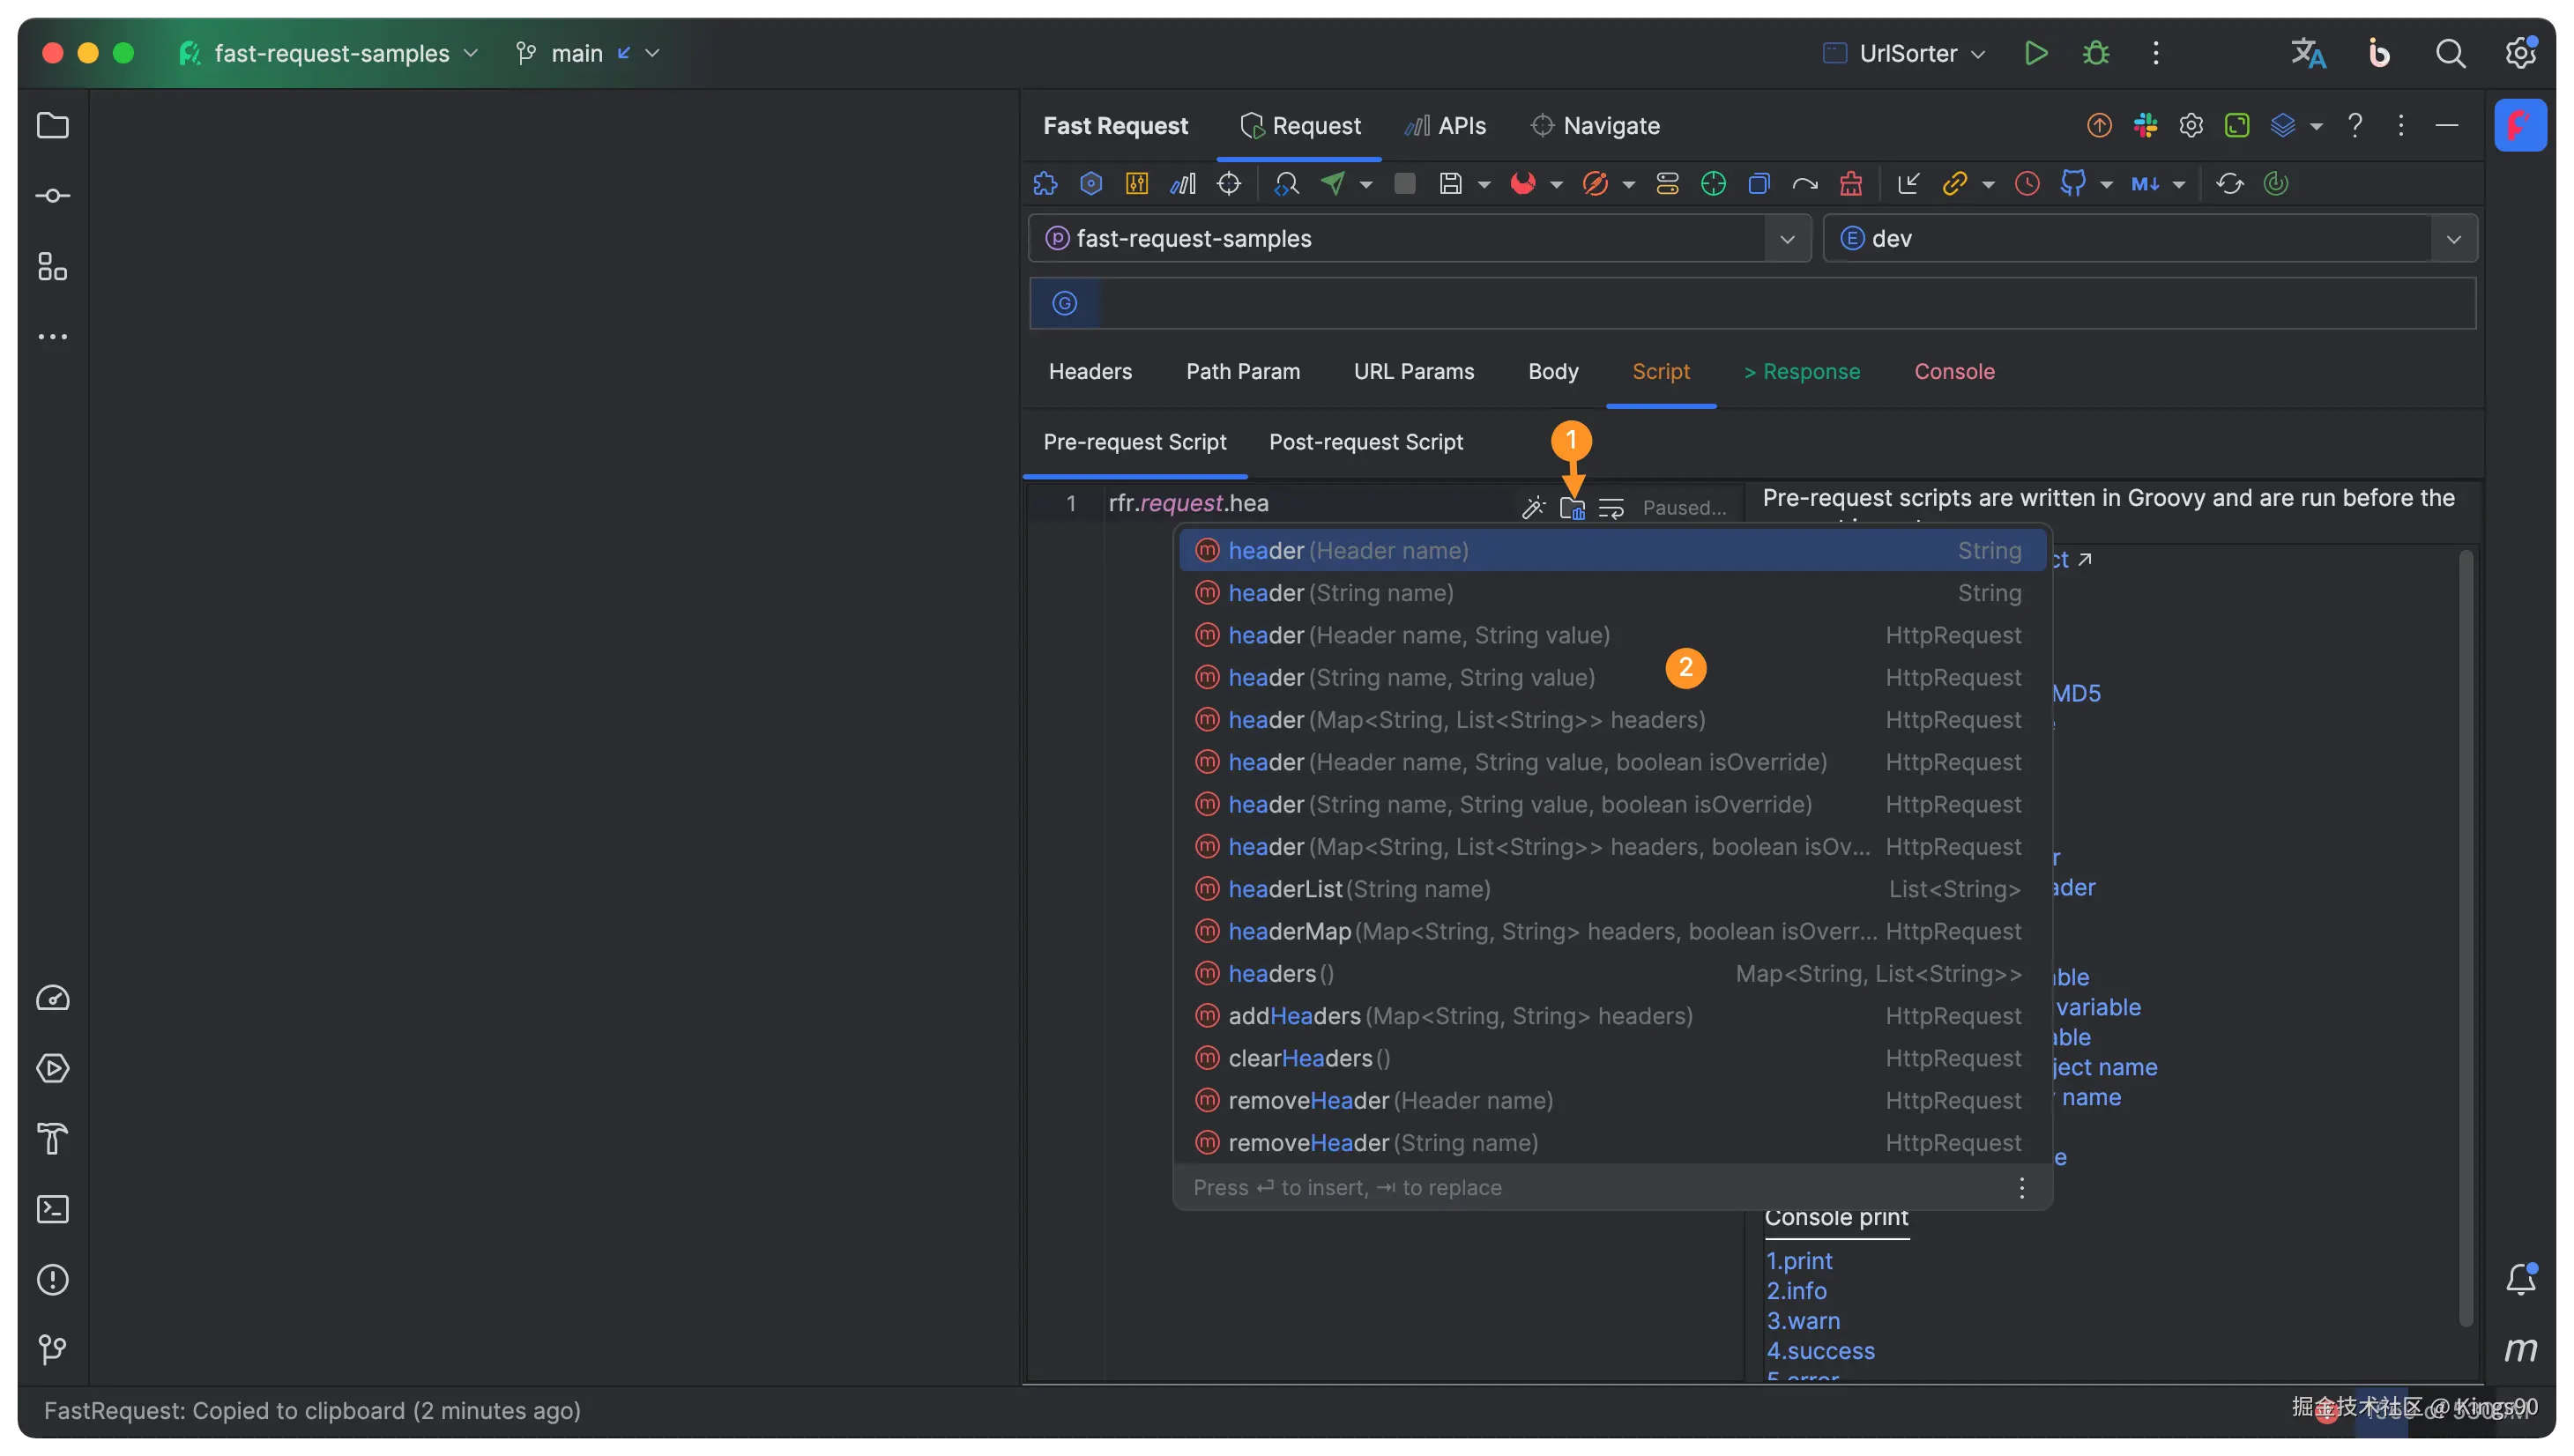Screen dimensions: 2574x1456
Task: Toggle soft wrap in the script editor
Action: [1611, 508]
